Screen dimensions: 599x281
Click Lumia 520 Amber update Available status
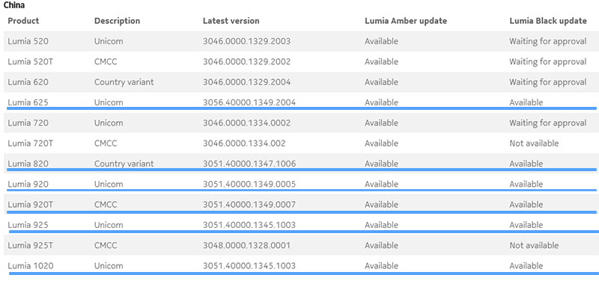tap(382, 41)
